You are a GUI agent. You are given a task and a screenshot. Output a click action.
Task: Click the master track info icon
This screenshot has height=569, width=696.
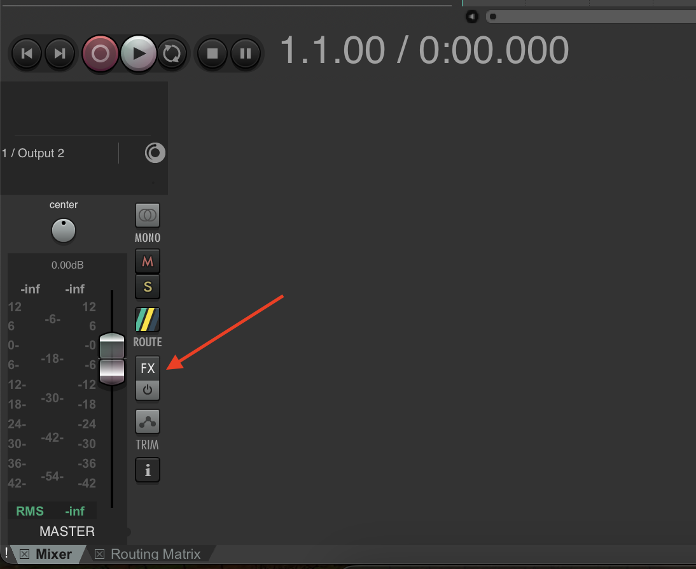[148, 470]
